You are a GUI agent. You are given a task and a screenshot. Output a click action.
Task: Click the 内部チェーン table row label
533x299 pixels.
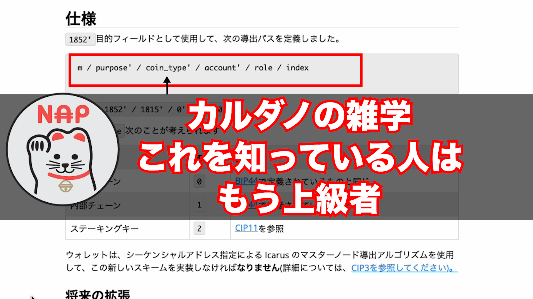tap(96, 205)
